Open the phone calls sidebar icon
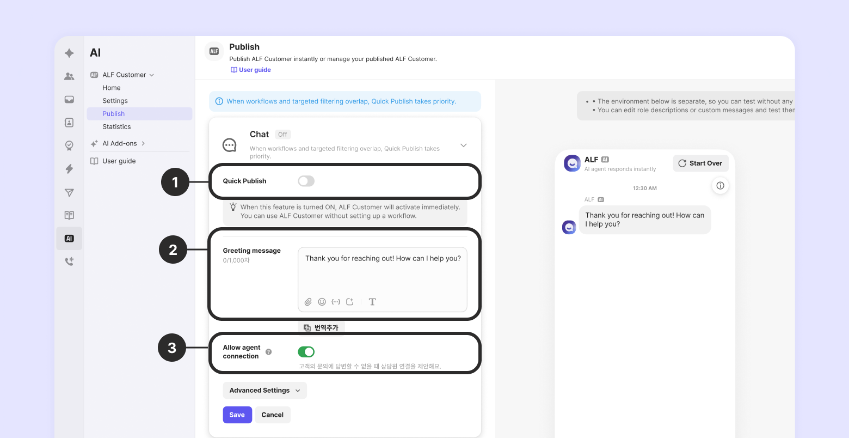The height and width of the screenshot is (438, 849). coord(69,261)
